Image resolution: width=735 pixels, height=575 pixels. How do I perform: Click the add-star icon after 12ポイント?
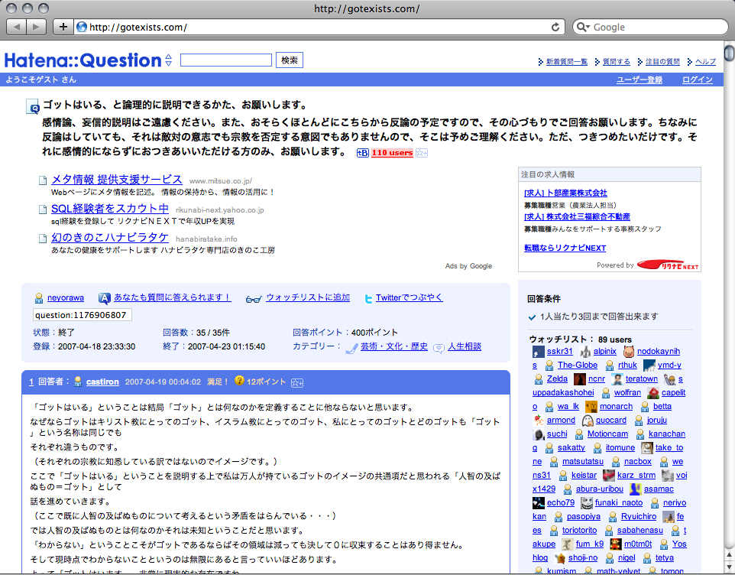pyautogui.click(x=297, y=382)
